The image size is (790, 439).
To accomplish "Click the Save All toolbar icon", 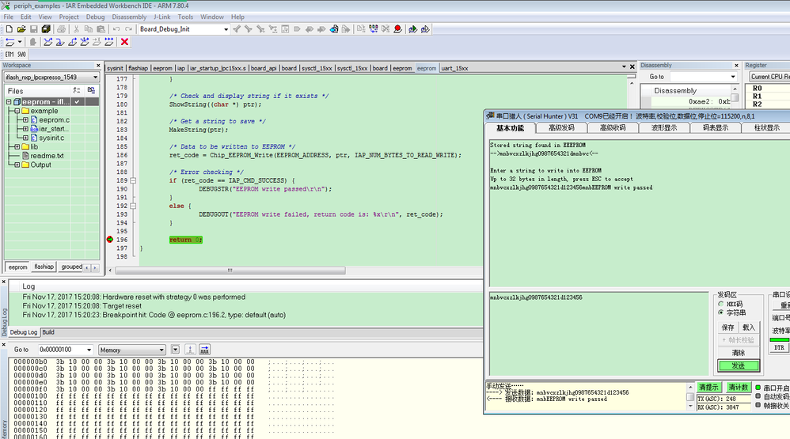I will [x=46, y=29].
